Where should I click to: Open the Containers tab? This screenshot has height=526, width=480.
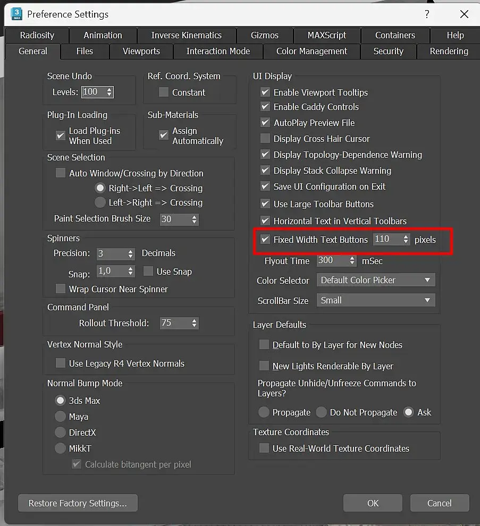pos(395,35)
